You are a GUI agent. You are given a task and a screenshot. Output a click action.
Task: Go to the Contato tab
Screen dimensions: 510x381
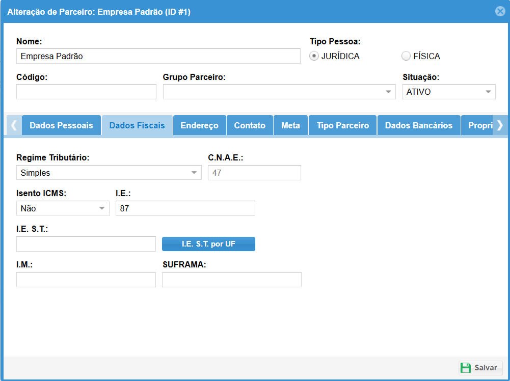coord(250,125)
